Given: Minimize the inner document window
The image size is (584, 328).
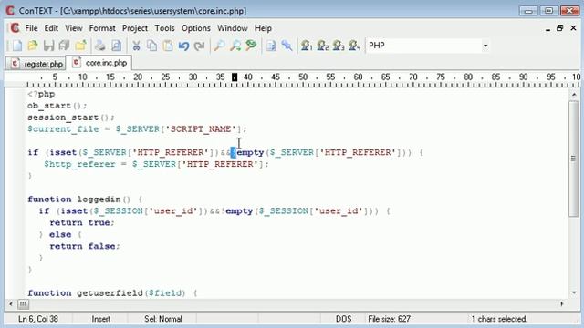Looking at the screenshot, I should [547, 29].
